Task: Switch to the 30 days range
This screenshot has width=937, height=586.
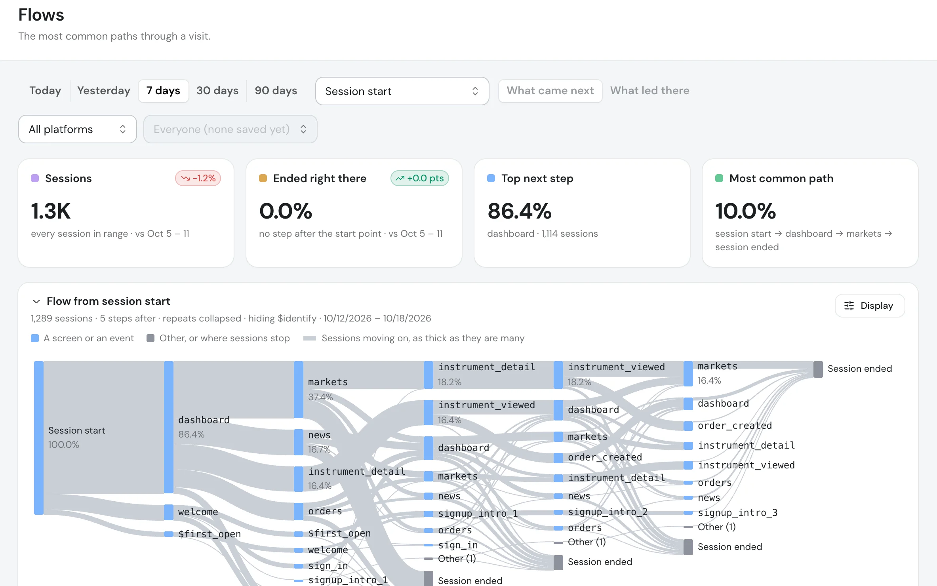Action: [x=217, y=91]
